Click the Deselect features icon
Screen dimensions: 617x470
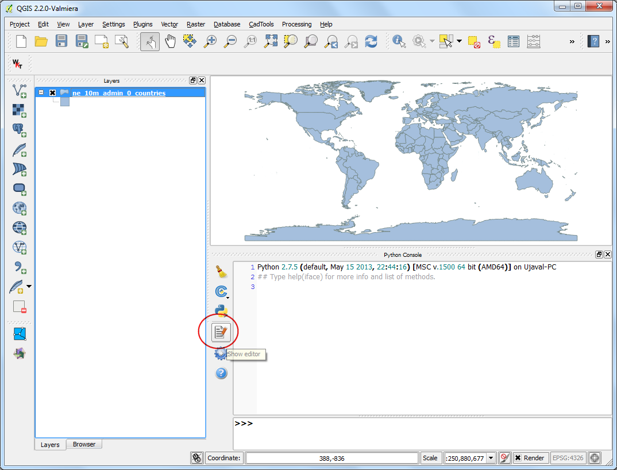click(x=474, y=41)
